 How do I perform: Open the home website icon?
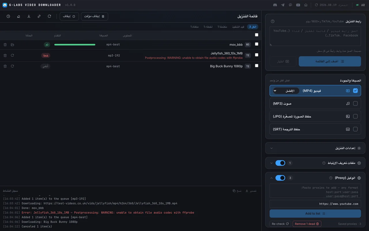306,5
